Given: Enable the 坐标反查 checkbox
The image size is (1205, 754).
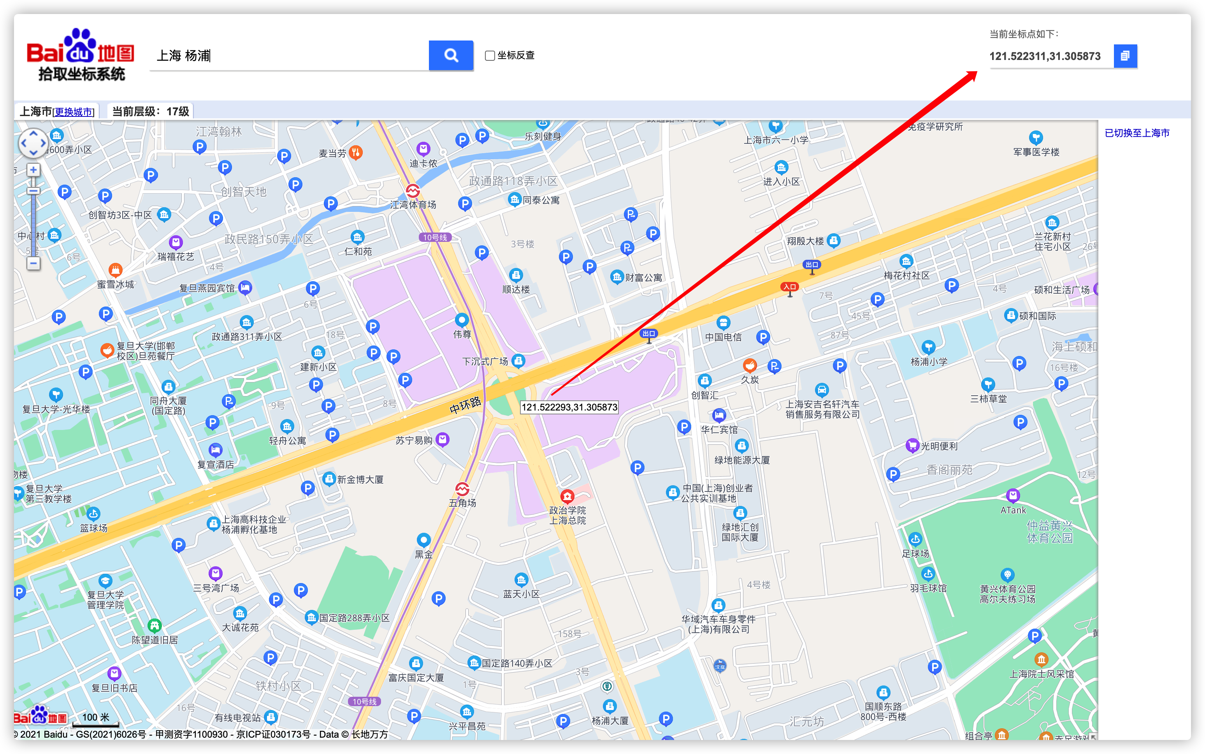Looking at the screenshot, I should click(490, 55).
